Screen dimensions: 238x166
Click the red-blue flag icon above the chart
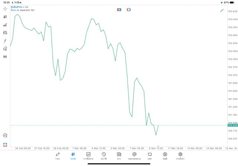(x=119, y=10)
